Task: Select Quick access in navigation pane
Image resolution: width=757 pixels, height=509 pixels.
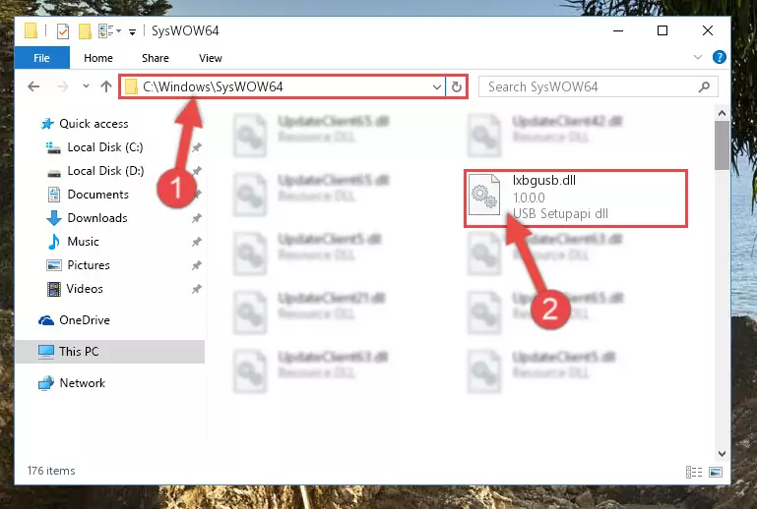Action: (94, 124)
